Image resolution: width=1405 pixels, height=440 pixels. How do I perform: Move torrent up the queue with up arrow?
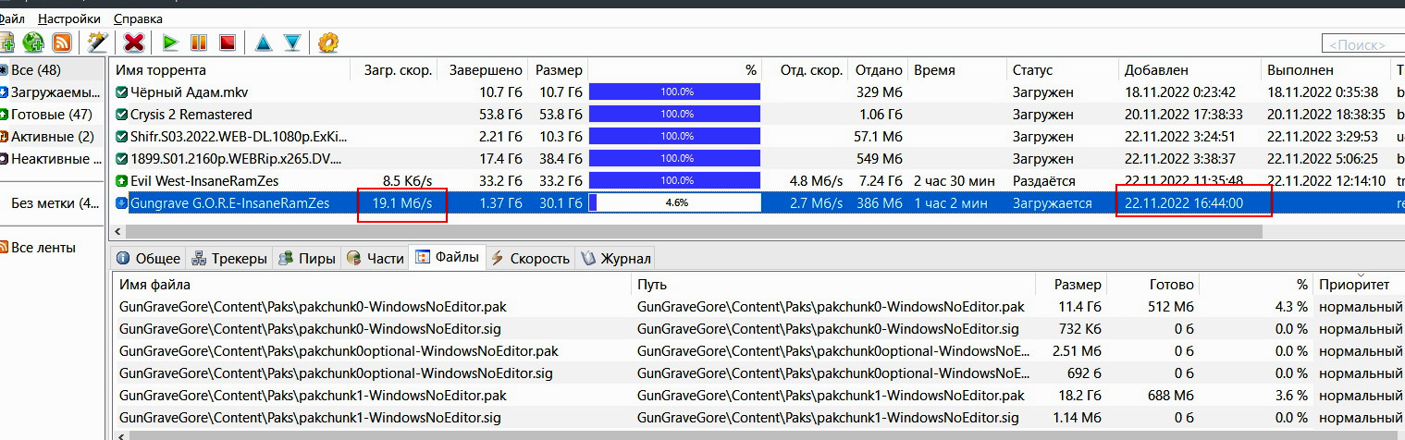tap(263, 42)
